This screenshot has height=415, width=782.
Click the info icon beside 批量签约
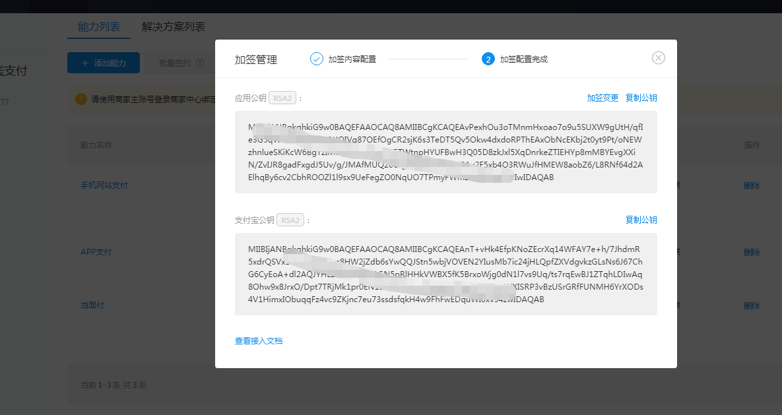(200, 63)
